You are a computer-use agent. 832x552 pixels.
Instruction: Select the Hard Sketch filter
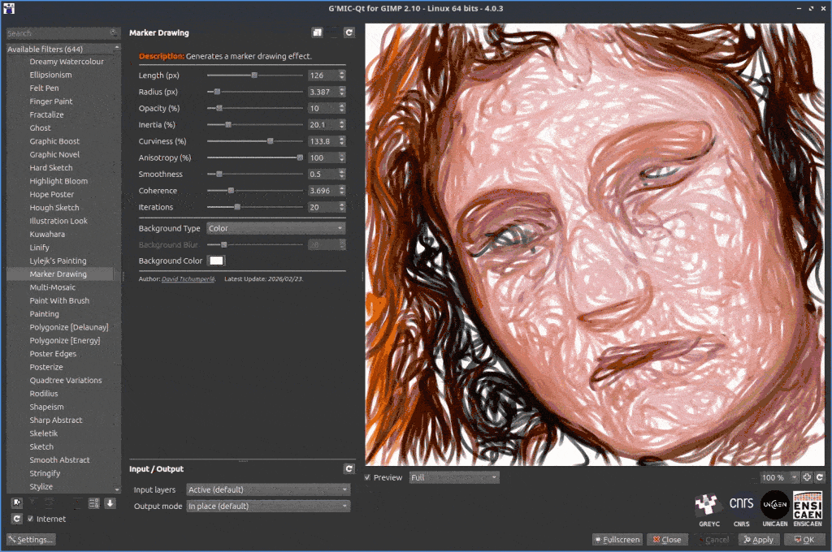tap(51, 167)
